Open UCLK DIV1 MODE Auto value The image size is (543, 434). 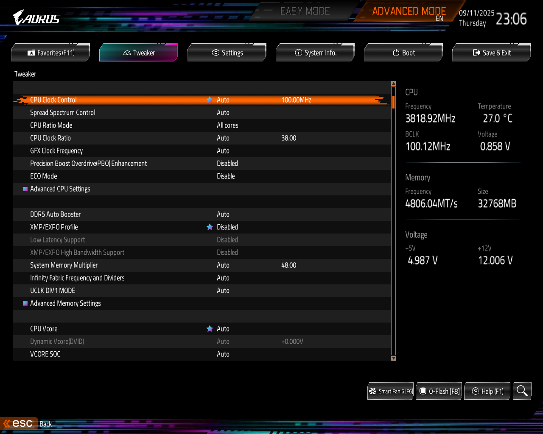coord(223,291)
